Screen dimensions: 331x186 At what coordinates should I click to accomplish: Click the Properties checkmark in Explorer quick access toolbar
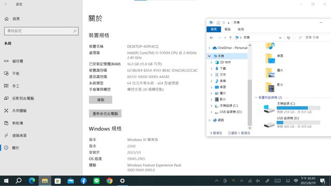point(218,23)
